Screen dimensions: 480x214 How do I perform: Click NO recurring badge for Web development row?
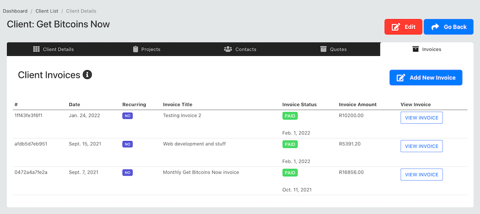click(127, 144)
